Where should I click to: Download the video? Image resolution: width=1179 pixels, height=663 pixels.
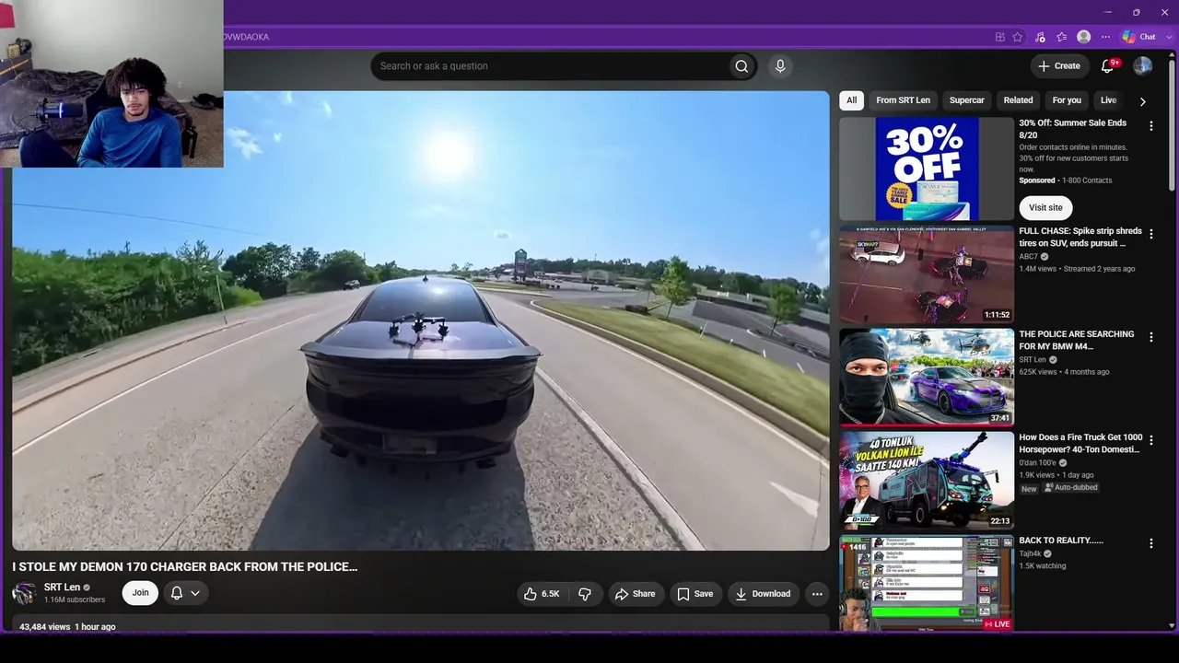[x=763, y=594]
